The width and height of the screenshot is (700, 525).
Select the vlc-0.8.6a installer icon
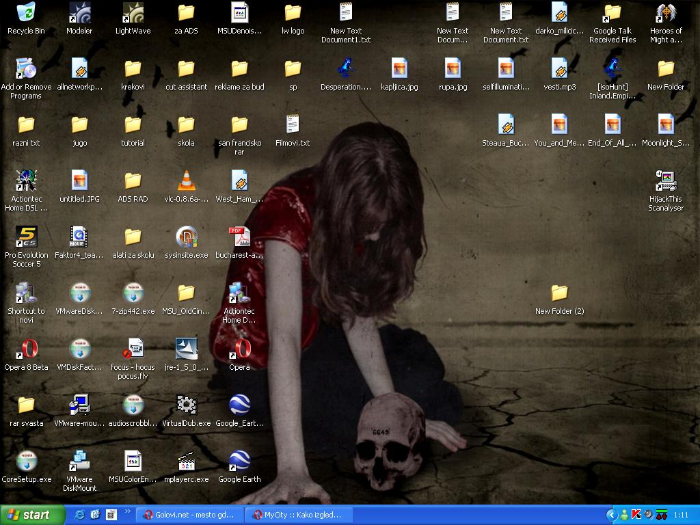186,180
